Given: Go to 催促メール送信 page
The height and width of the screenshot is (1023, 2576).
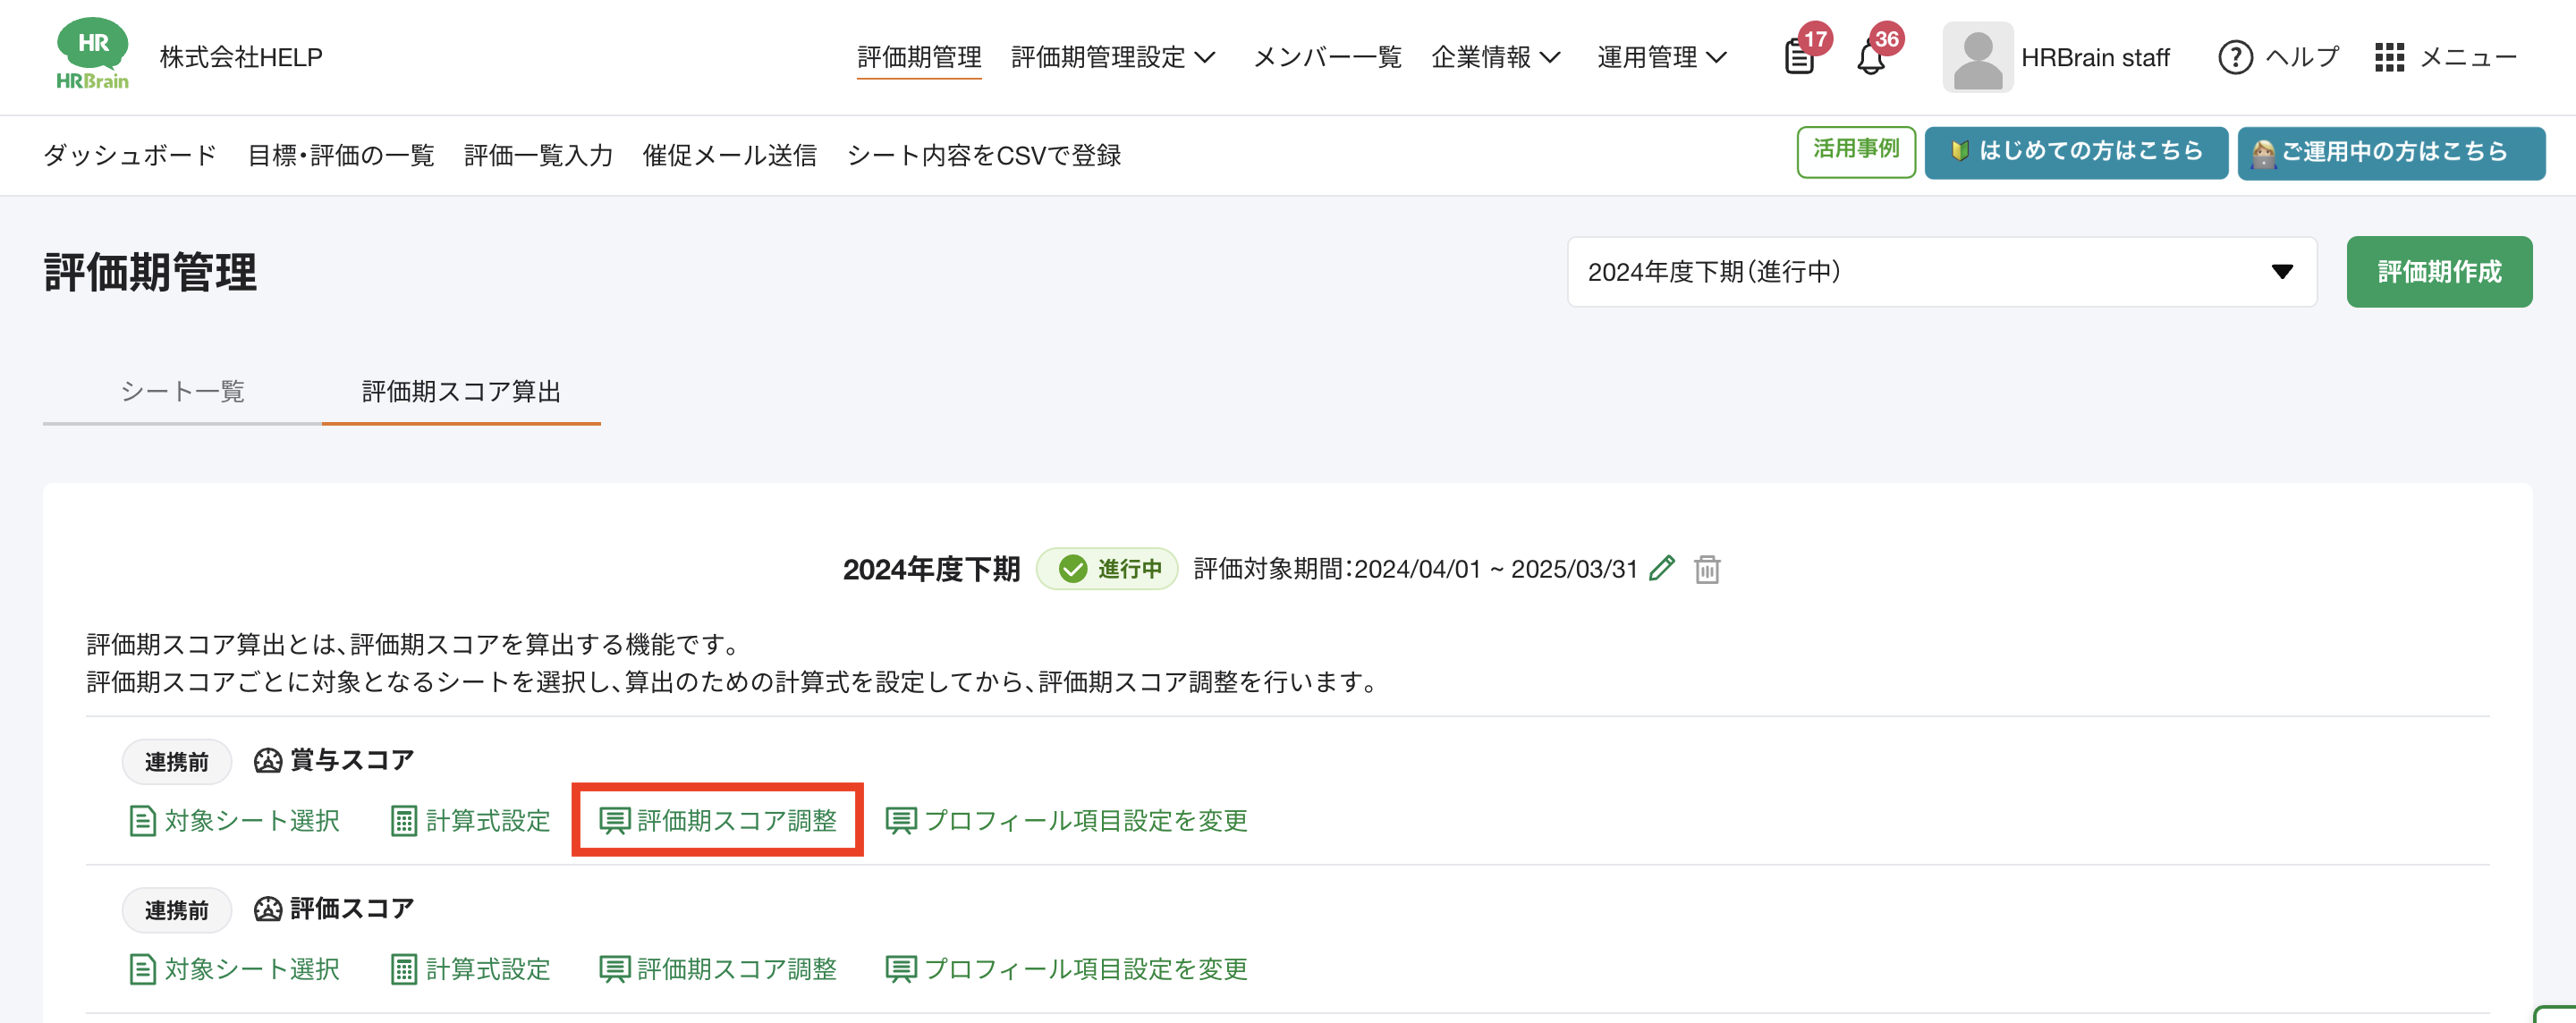Looking at the screenshot, I should [729, 155].
